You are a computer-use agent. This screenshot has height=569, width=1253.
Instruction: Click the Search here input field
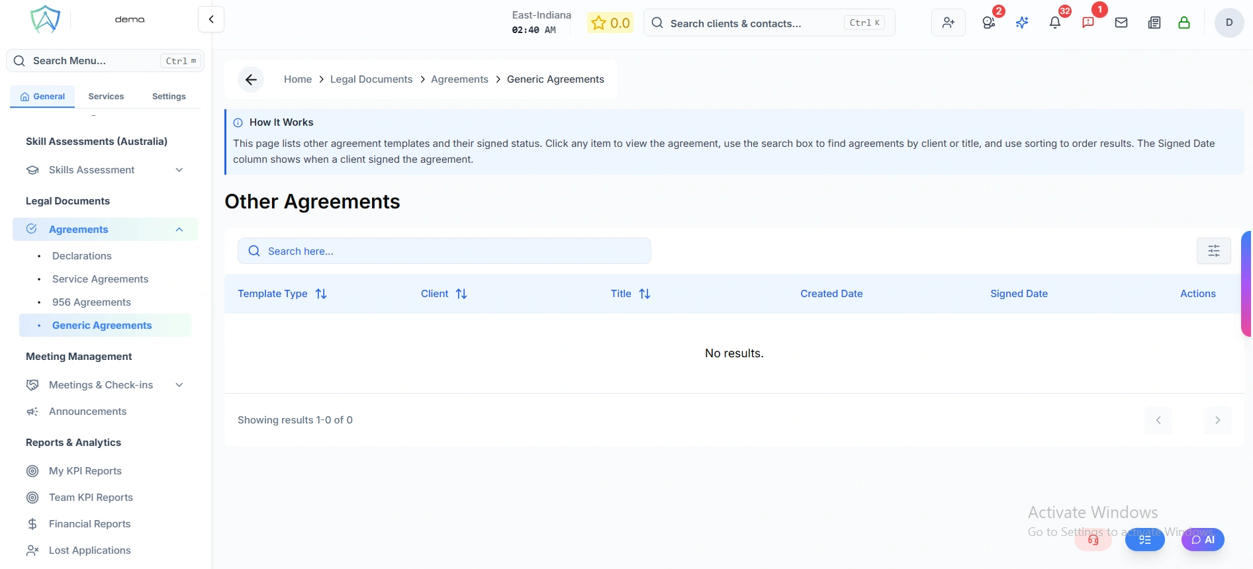coord(444,251)
